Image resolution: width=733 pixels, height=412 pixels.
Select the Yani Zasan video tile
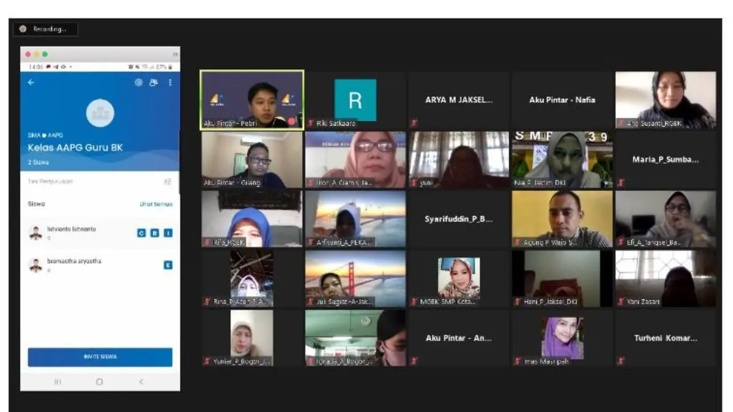coord(666,279)
